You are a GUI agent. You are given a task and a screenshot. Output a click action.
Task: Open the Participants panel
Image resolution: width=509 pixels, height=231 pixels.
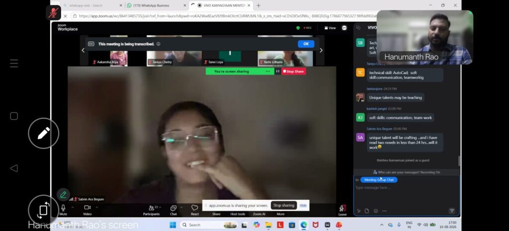(151, 210)
